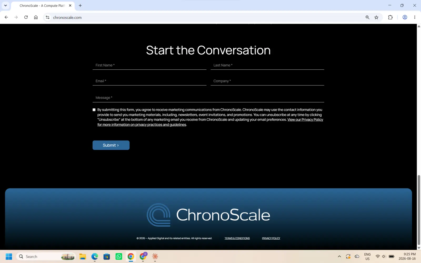Submit the contact form
Image resolution: width=421 pixels, height=263 pixels.
[x=111, y=145]
